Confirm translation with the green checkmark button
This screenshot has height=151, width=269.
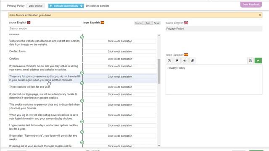coord(258,60)
